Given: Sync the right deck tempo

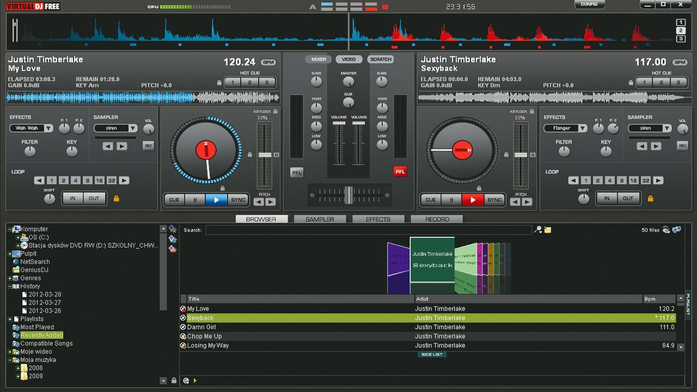Looking at the screenshot, I should click(x=494, y=200).
